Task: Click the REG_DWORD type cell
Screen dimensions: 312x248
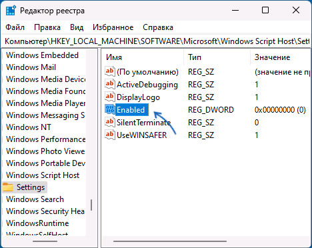Action: click(x=211, y=110)
